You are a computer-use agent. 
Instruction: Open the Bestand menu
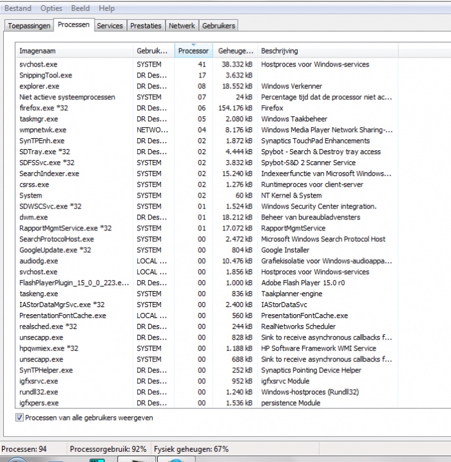click(18, 8)
